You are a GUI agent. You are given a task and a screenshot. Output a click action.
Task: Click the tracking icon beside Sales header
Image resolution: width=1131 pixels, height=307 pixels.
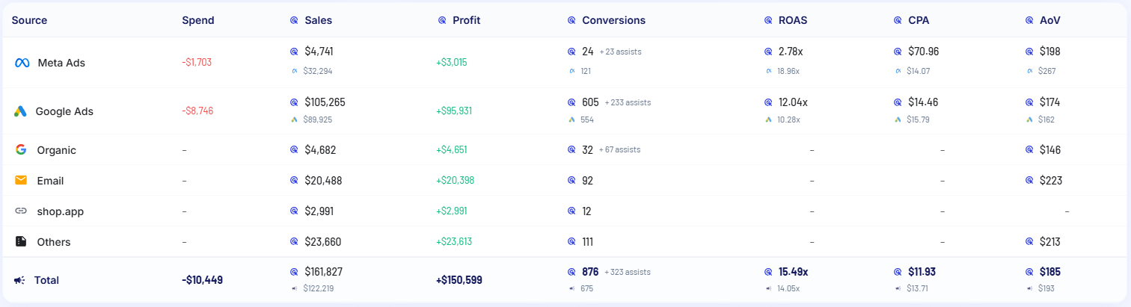pyautogui.click(x=294, y=20)
